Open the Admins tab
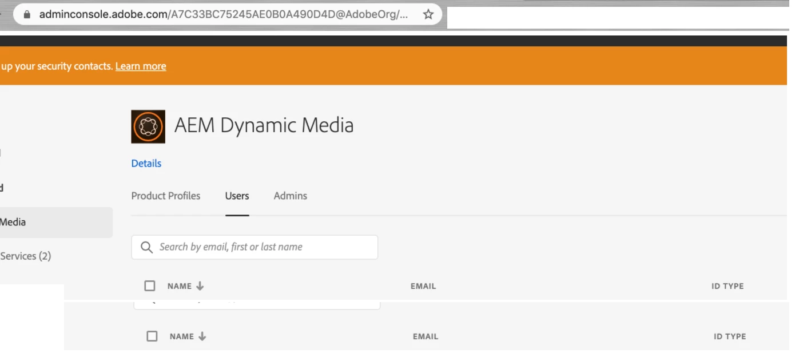795x353 pixels. pos(291,196)
